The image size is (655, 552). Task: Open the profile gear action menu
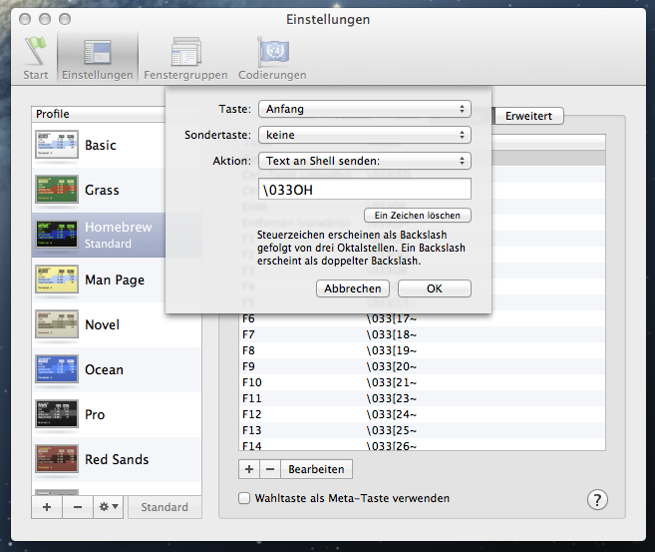click(x=109, y=507)
